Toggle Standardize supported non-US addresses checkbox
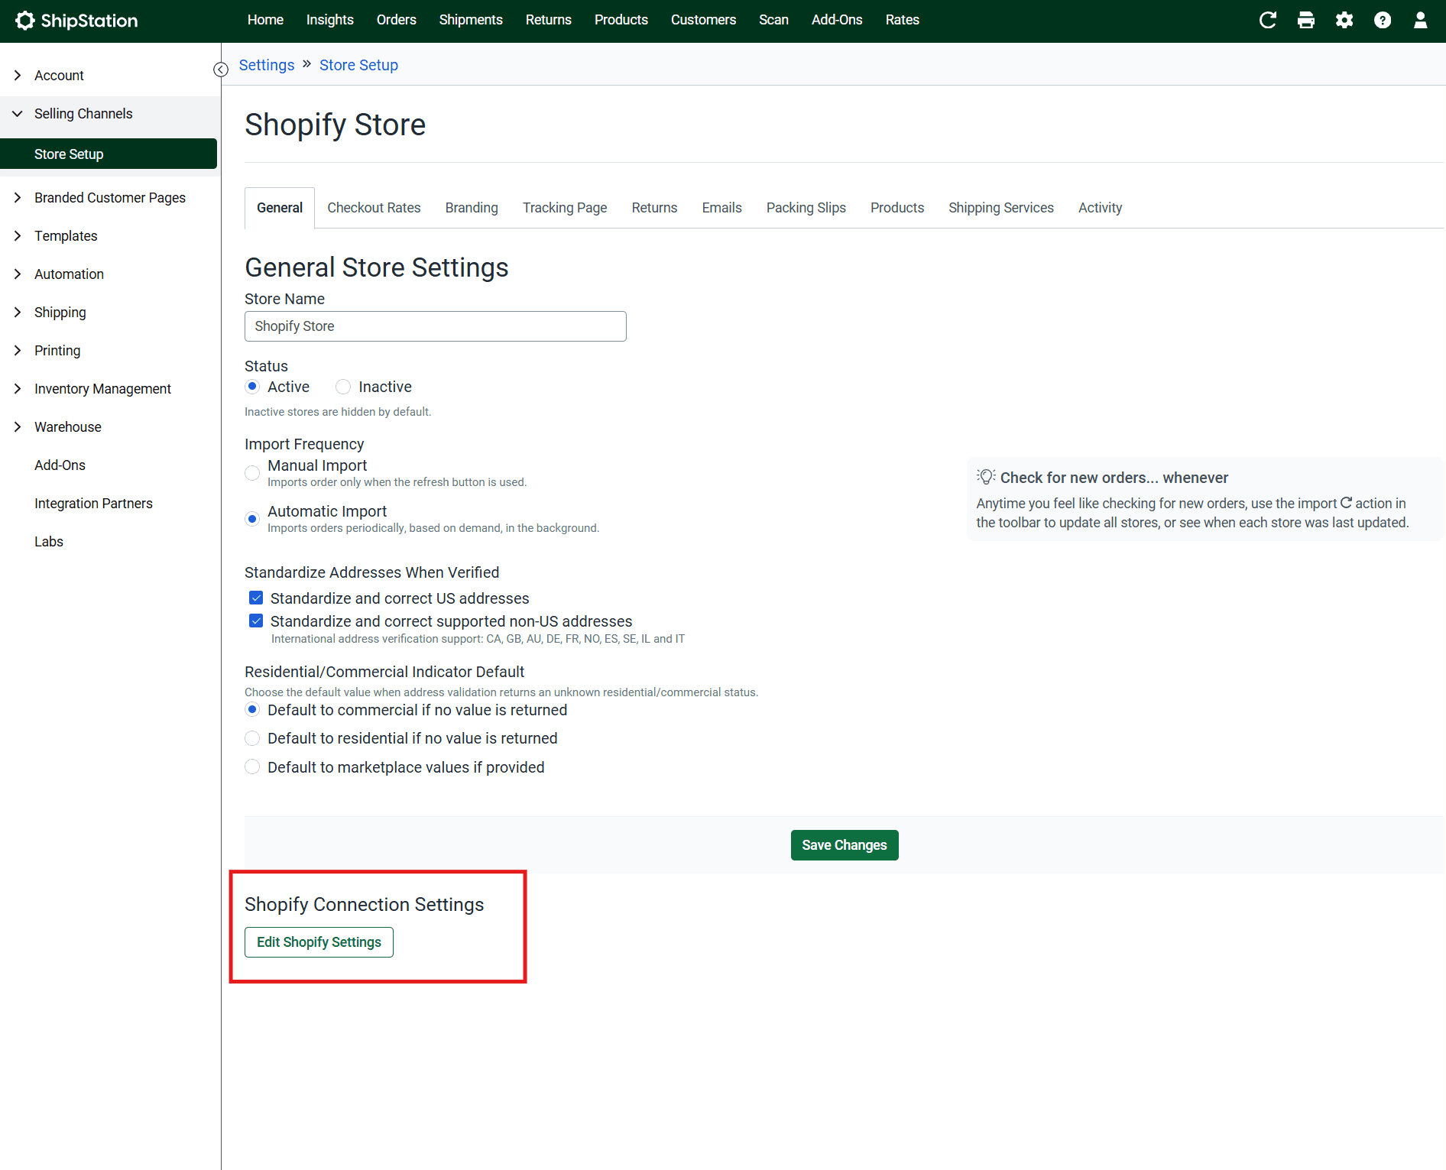The width and height of the screenshot is (1446, 1170). pyautogui.click(x=256, y=621)
